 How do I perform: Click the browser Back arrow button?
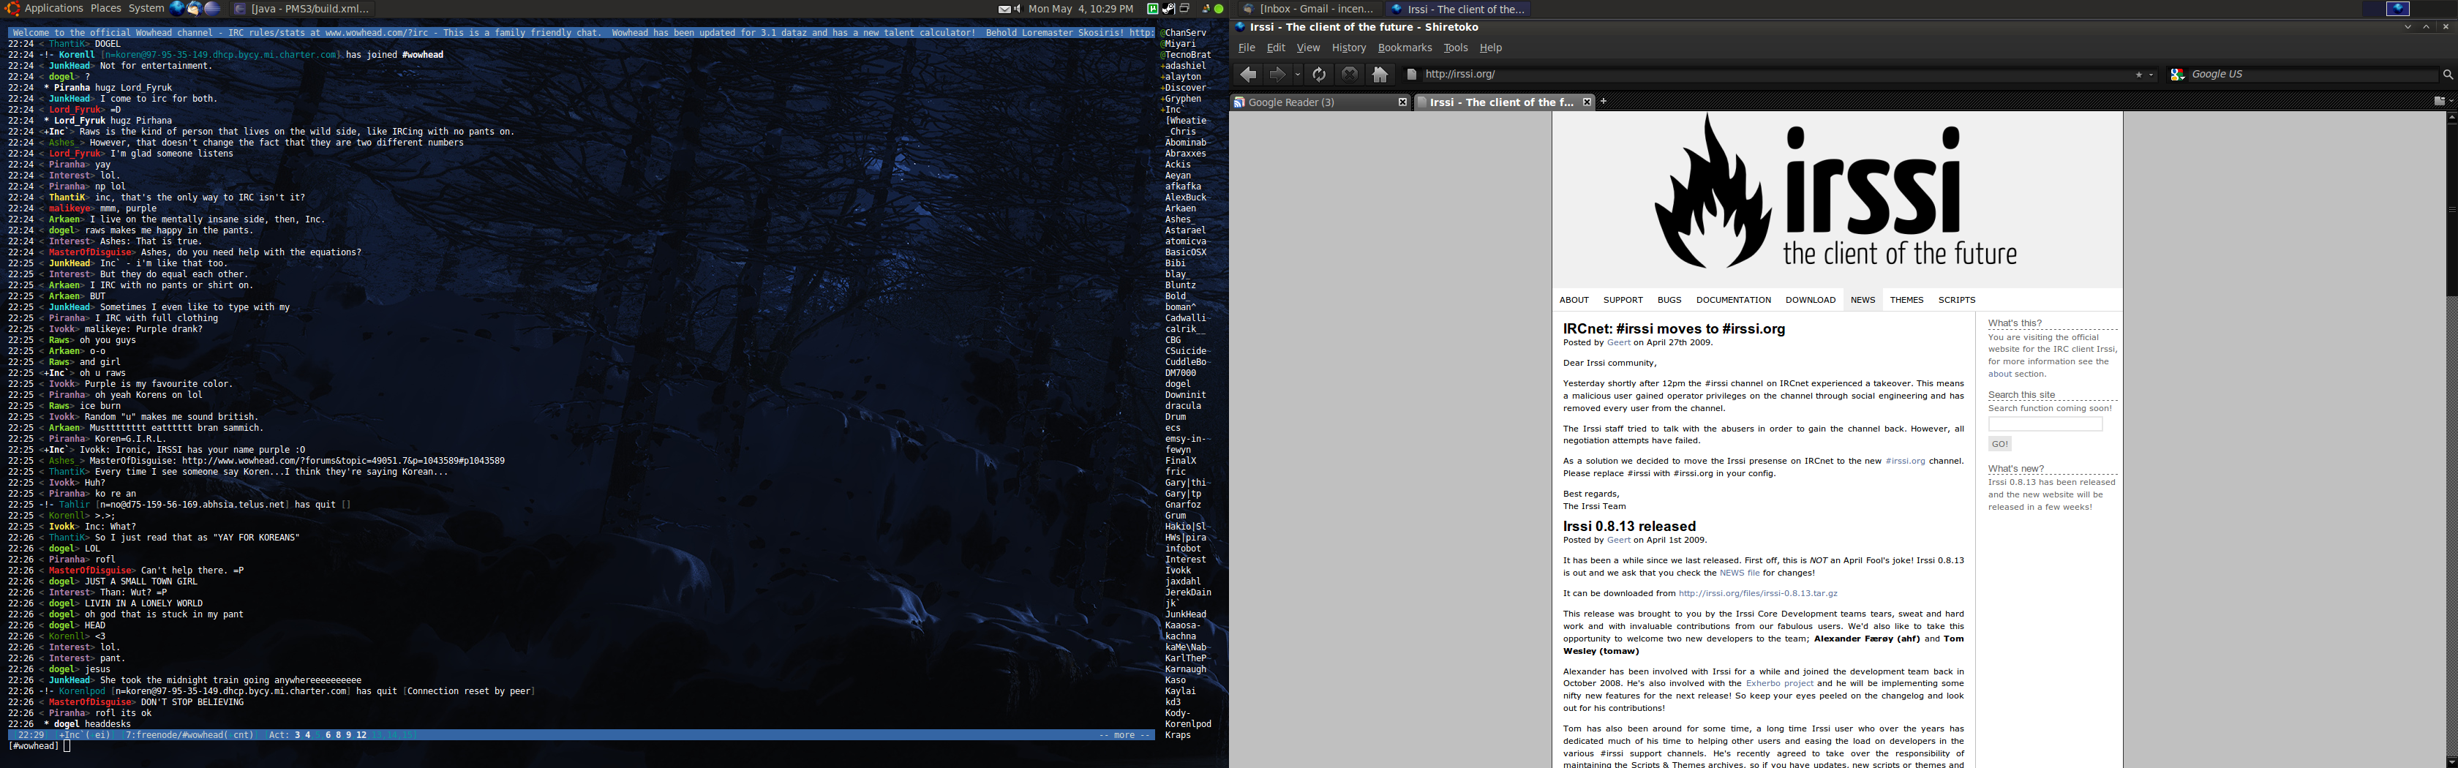pyautogui.click(x=1248, y=75)
